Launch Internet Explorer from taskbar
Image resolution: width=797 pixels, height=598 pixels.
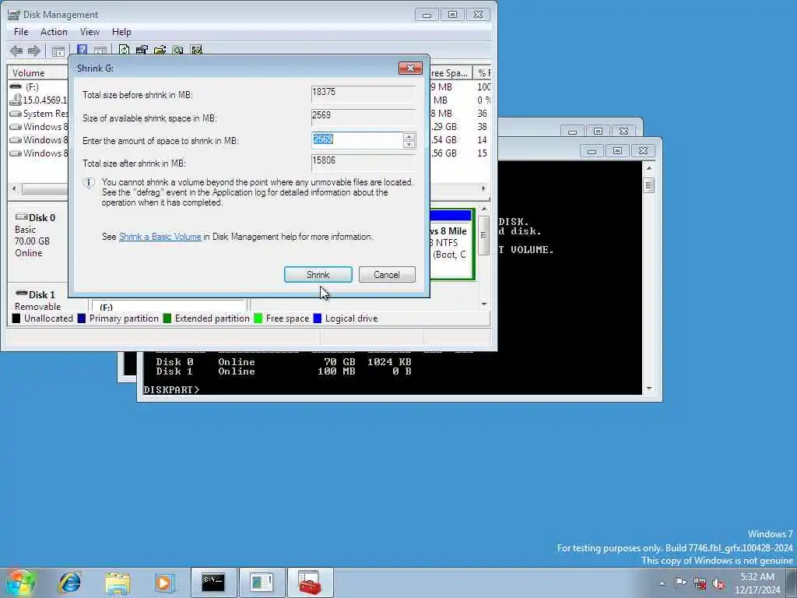(69, 582)
